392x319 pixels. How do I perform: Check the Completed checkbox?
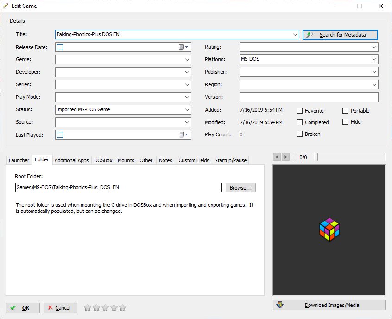point(300,122)
